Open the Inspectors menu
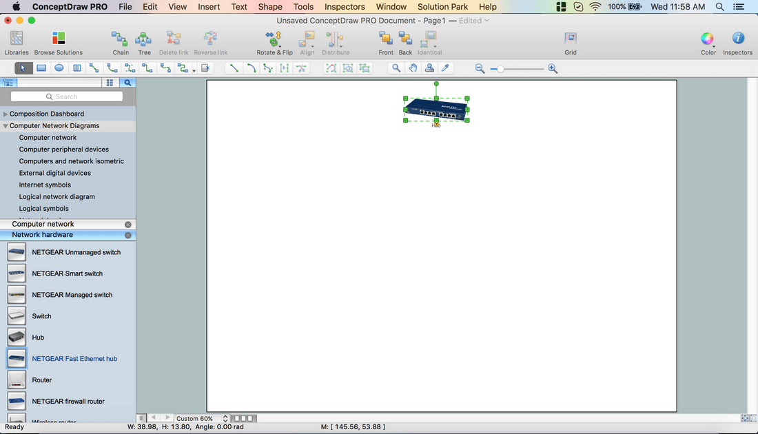Screen dimensions: 758x434 tap(345, 7)
